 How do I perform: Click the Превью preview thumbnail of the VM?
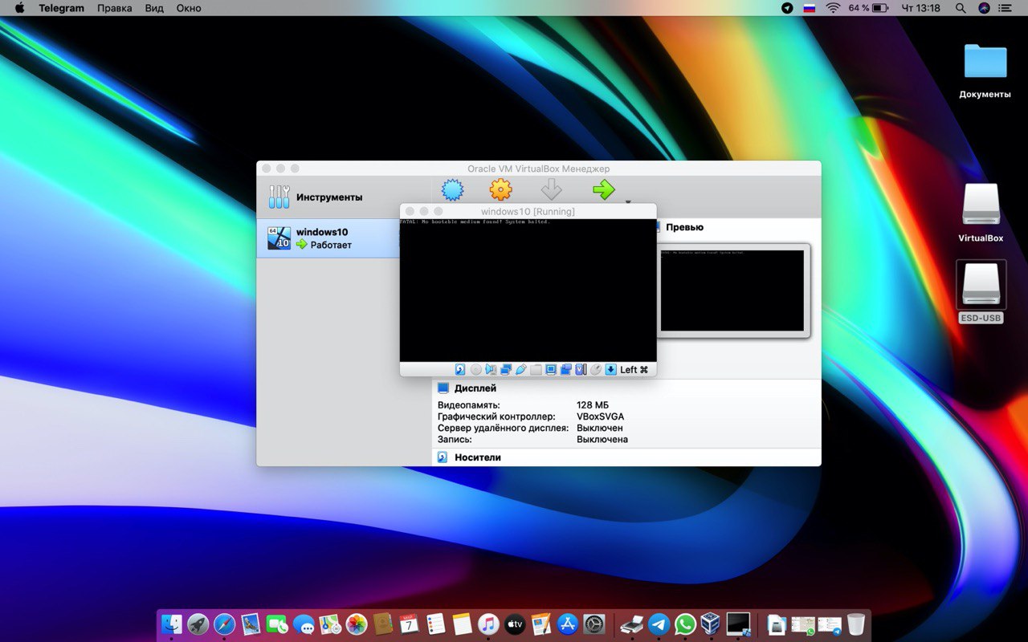click(732, 291)
